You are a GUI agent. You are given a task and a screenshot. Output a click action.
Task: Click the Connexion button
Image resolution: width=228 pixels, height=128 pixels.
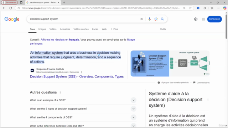click(x=214, y=19)
